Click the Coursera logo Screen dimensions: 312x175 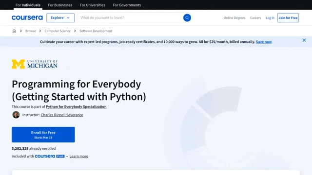point(27,17)
